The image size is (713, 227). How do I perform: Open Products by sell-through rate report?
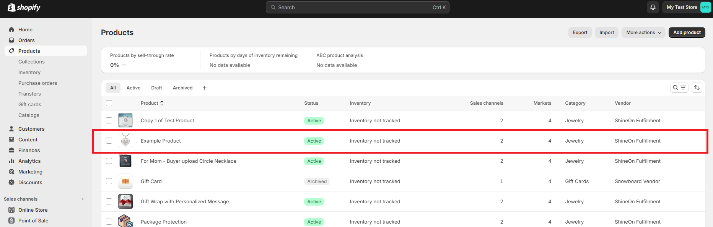pyautogui.click(x=151, y=60)
